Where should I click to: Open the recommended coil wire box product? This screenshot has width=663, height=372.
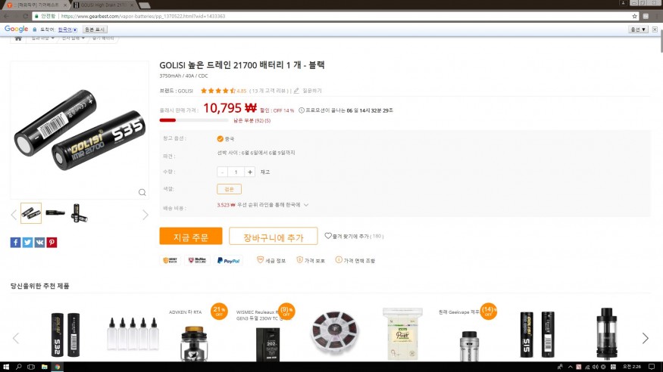[334, 333]
